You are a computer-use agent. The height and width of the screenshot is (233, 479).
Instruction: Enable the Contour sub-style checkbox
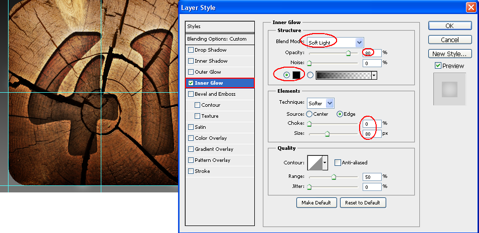click(x=197, y=105)
